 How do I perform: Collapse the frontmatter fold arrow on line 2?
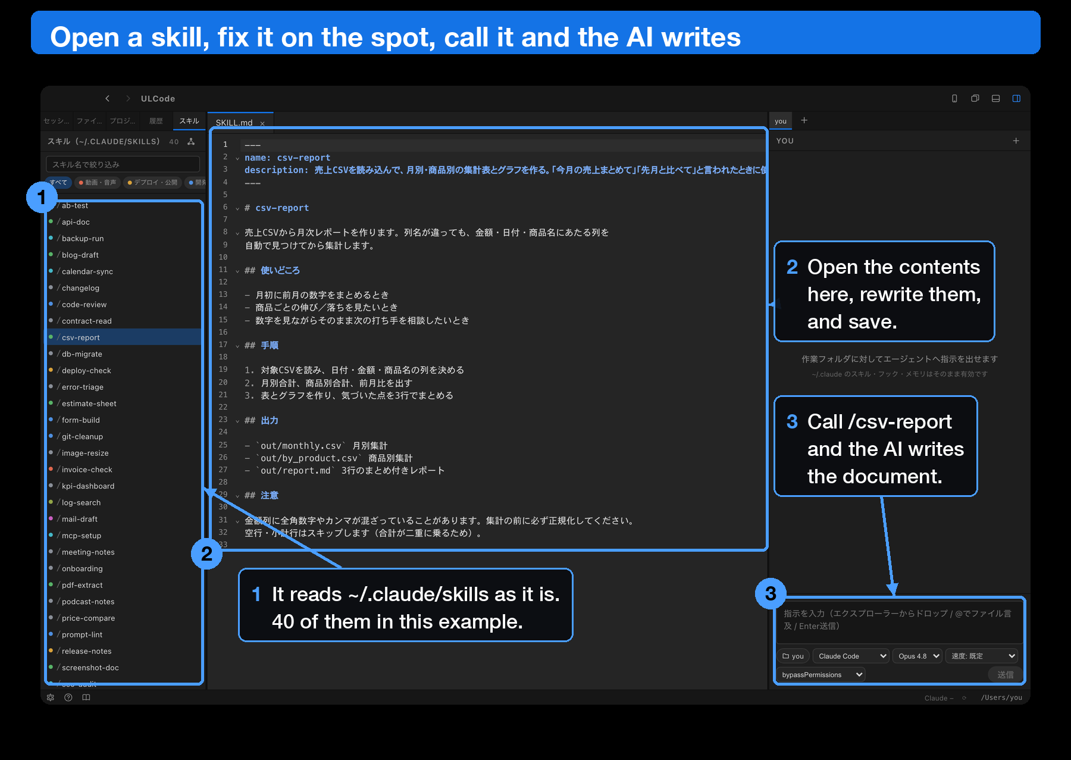[237, 158]
